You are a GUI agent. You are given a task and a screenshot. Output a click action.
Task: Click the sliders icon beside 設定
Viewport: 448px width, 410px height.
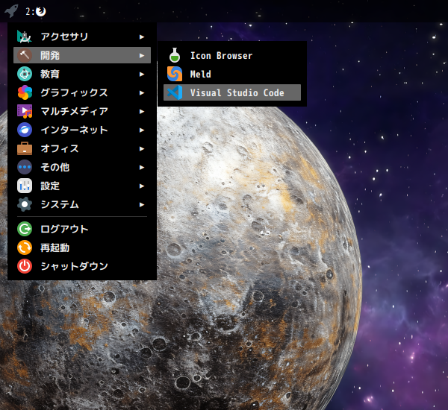[25, 186]
